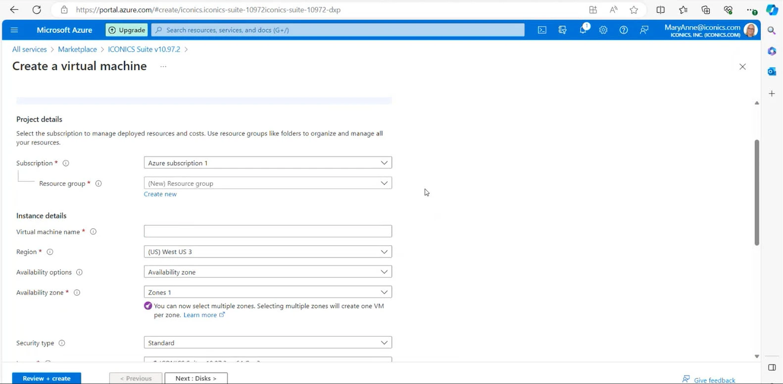This screenshot has width=783, height=384.
Task: Add page to browser favorites star
Action: (634, 10)
